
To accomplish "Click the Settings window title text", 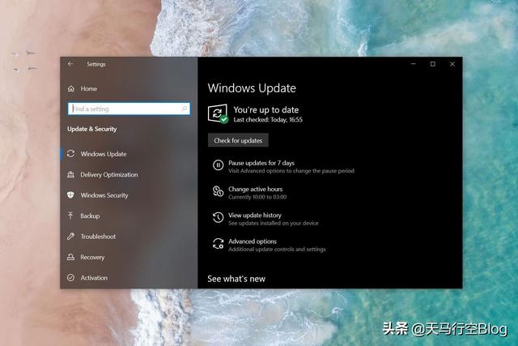I will 96,64.
